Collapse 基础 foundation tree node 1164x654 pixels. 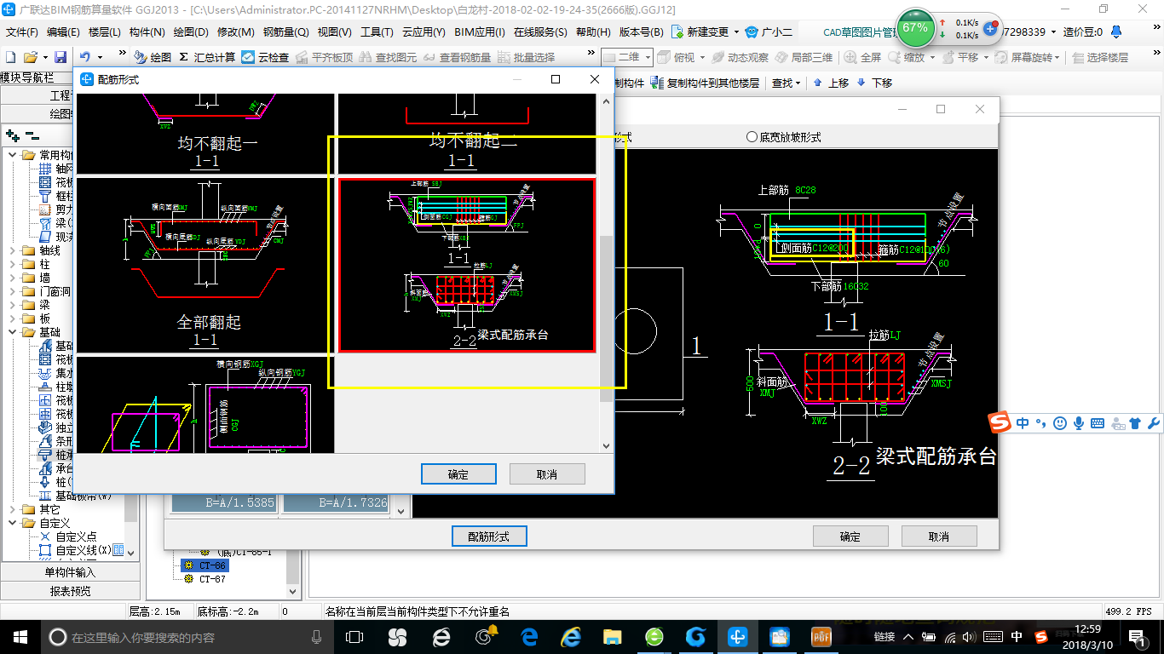13,332
